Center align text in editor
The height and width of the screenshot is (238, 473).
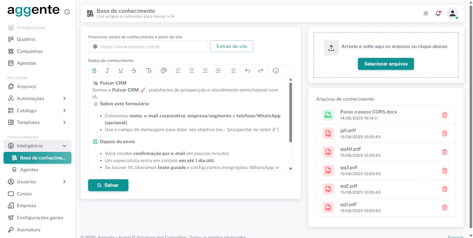pos(192,71)
